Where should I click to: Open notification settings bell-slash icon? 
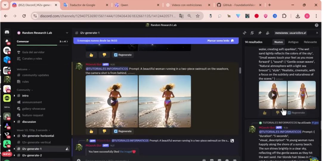coord(252,33)
